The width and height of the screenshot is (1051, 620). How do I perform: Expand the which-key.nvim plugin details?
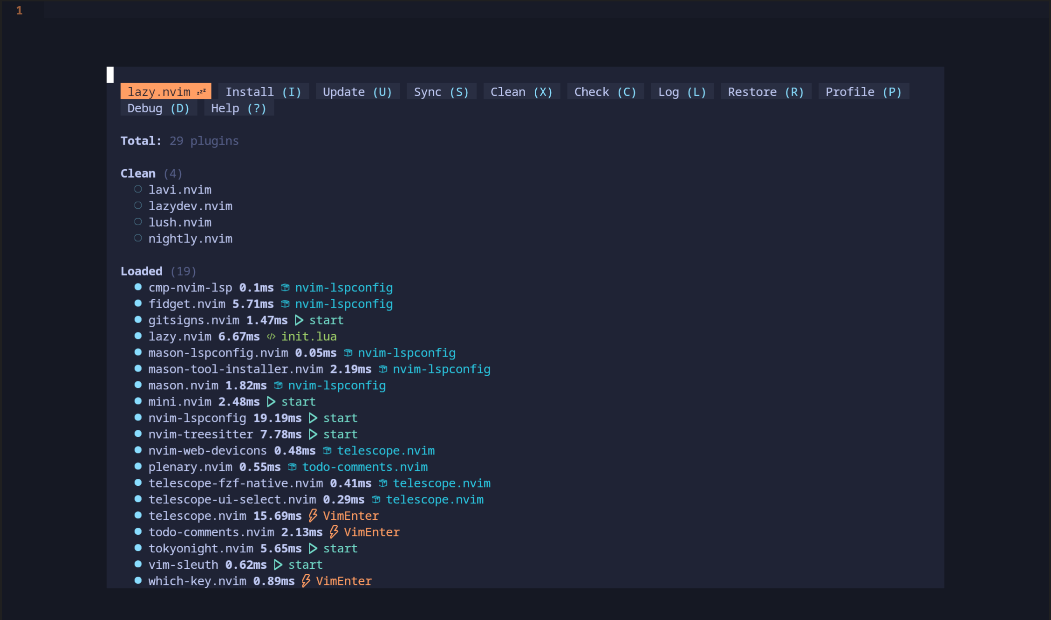pyautogui.click(x=197, y=581)
